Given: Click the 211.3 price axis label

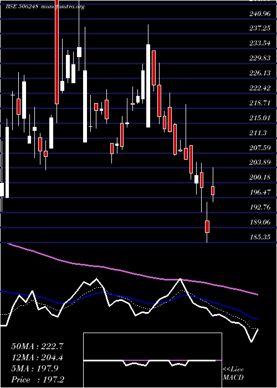Looking at the screenshot, I should pos(258,133).
